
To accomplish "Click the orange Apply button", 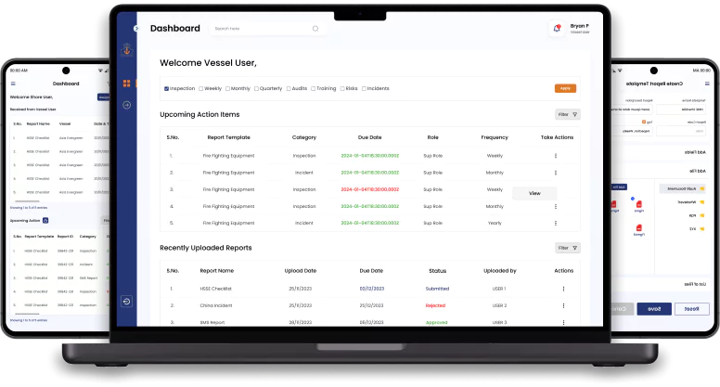I will pyautogui.click(x=565, y=88).
